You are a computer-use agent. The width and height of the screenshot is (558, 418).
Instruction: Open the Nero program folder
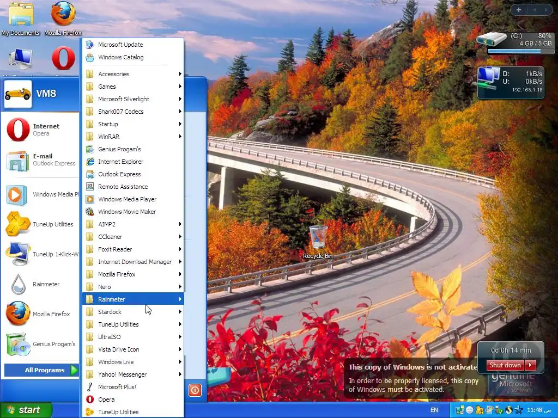(133, 287)
